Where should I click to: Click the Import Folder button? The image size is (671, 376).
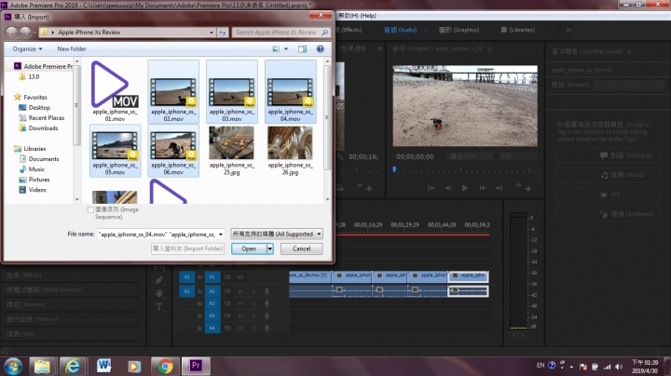tap(188, 248)
